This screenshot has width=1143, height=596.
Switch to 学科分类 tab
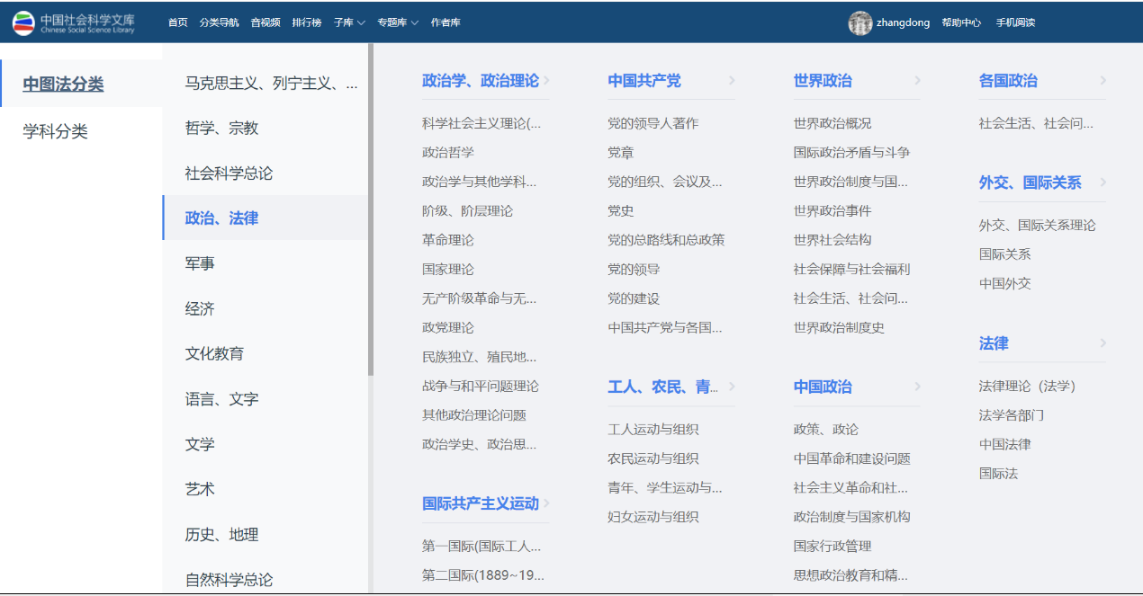pyautogui.click(x=56, y=132)
